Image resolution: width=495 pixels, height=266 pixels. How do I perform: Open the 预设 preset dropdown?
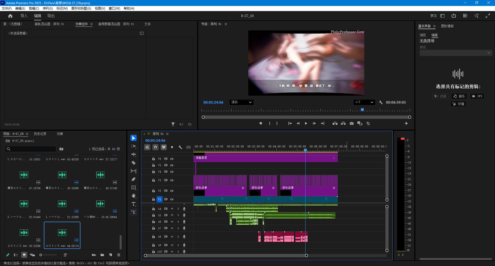click(456, 53)
